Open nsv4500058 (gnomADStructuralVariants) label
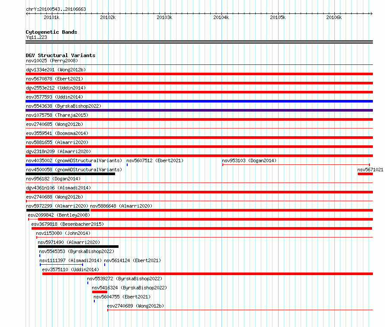Viewport: 385px width, 327px height. click(x=74, y=170)
